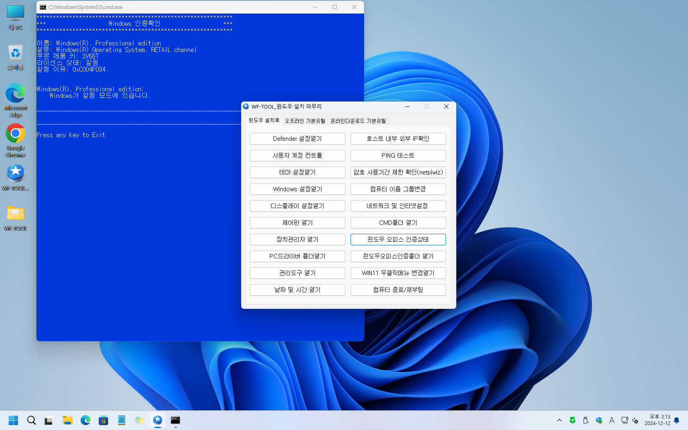The width and height of the screenshot is (688, 430).
Task: Switch to the 온라인다운로드 기본유틸 tab
Action: [x=358, y=121]
